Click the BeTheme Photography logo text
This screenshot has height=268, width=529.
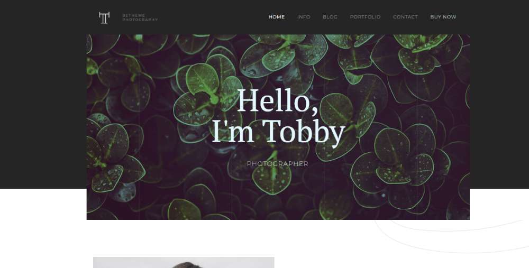140,17
